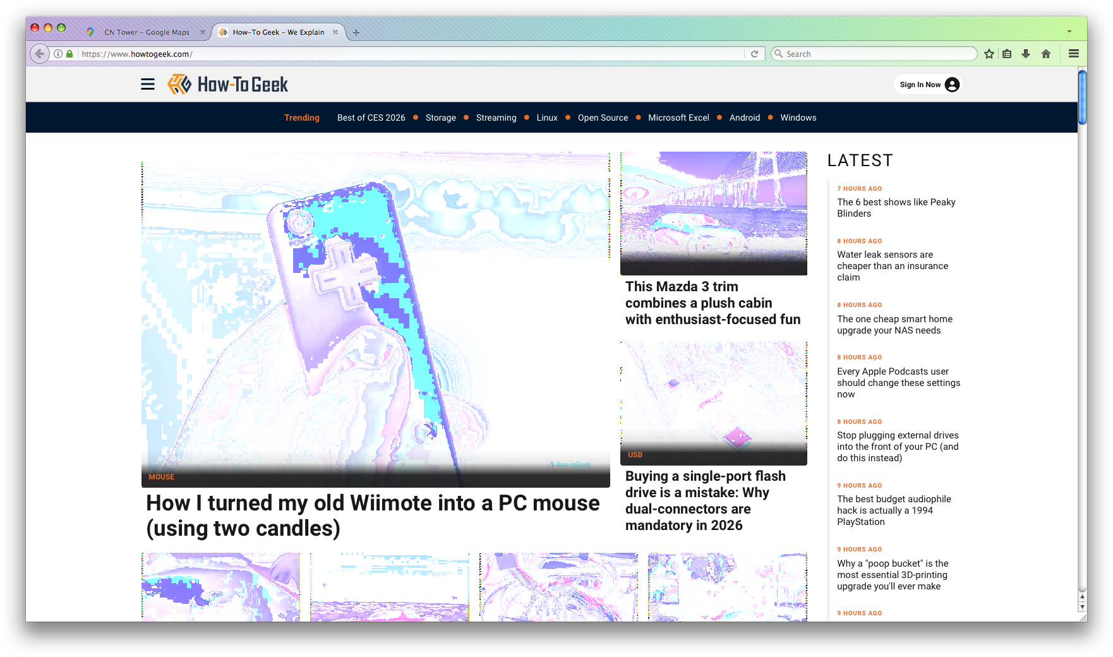Switch to CN Tower - Google Maps tab

(147, 32)
